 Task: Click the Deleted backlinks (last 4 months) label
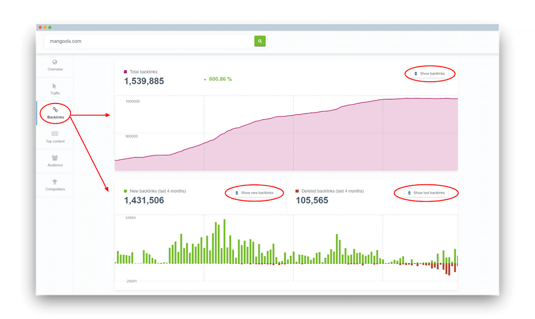click(333, 191)
